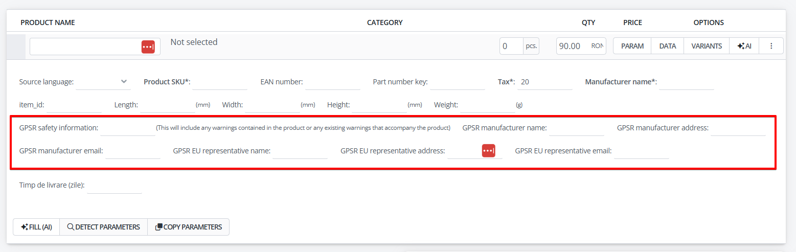Click COPY PARAMETERS button
Screen dimensions: 796x252
(188, 227)
